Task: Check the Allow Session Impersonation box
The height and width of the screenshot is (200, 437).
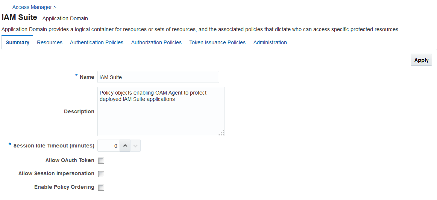Action: tap(101, 174)
